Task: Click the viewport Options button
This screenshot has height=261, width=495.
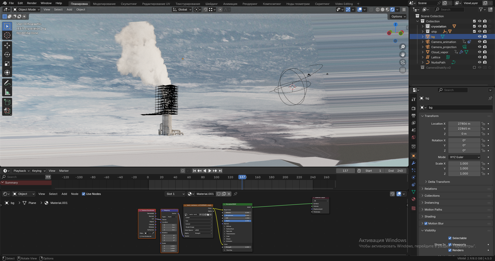Action: [398, 16]
